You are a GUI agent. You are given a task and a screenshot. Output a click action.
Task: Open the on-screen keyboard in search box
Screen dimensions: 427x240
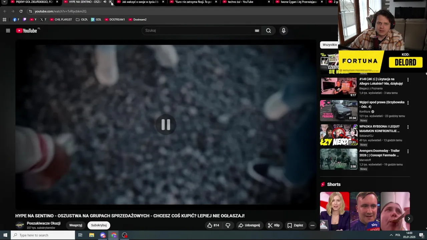tap(257, 31)
